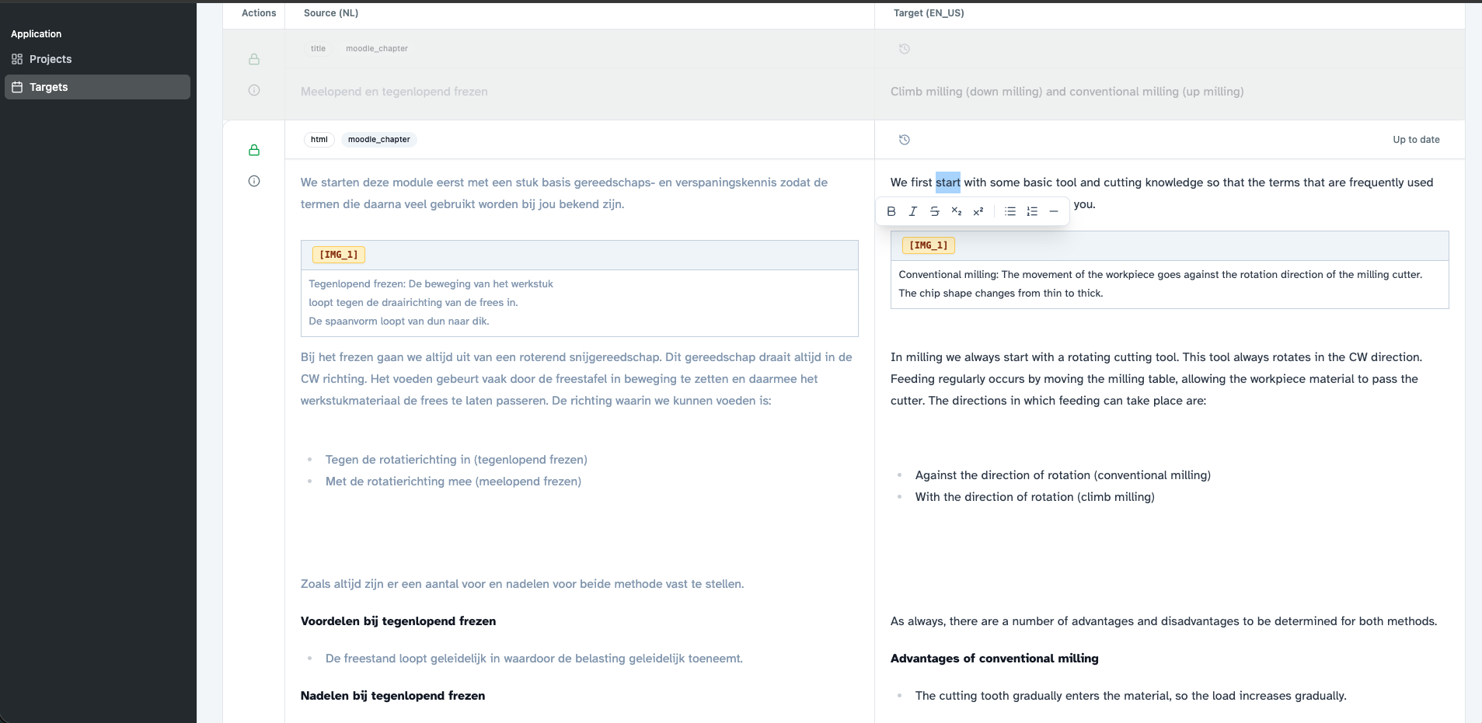Open history for title segment target
This screenshot has height=723, width=1482.
[905, 49]
